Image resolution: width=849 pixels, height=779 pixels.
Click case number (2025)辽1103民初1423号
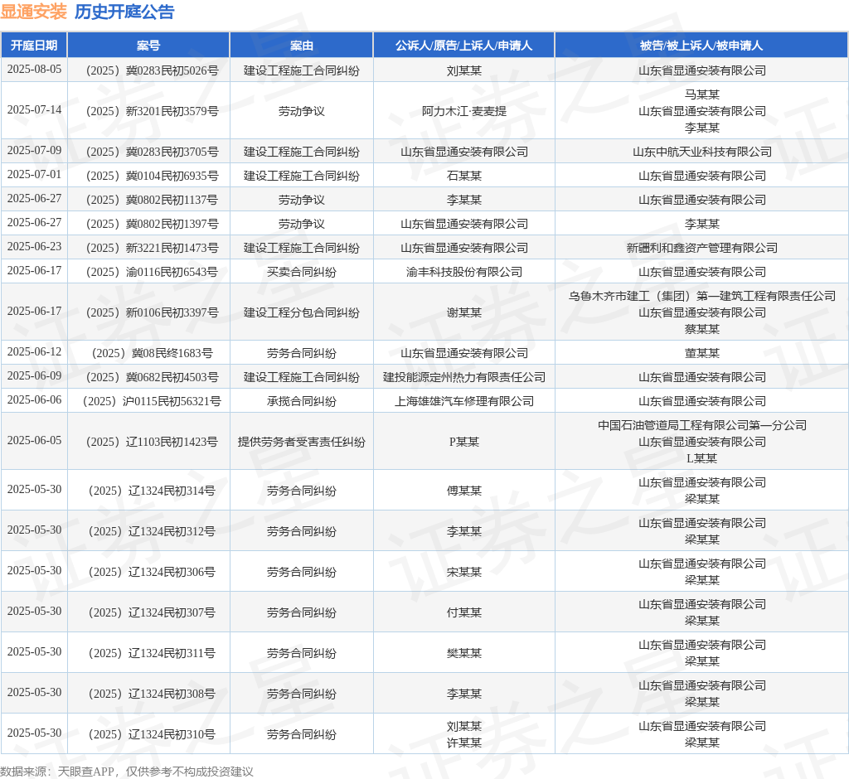(148, 442)
